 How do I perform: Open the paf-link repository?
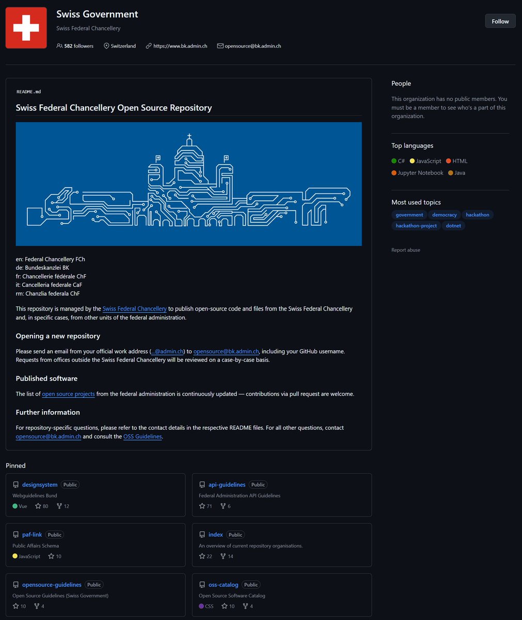click(32, 535)
